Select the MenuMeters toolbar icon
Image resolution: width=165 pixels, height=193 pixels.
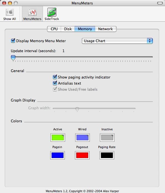click(32, 14)
